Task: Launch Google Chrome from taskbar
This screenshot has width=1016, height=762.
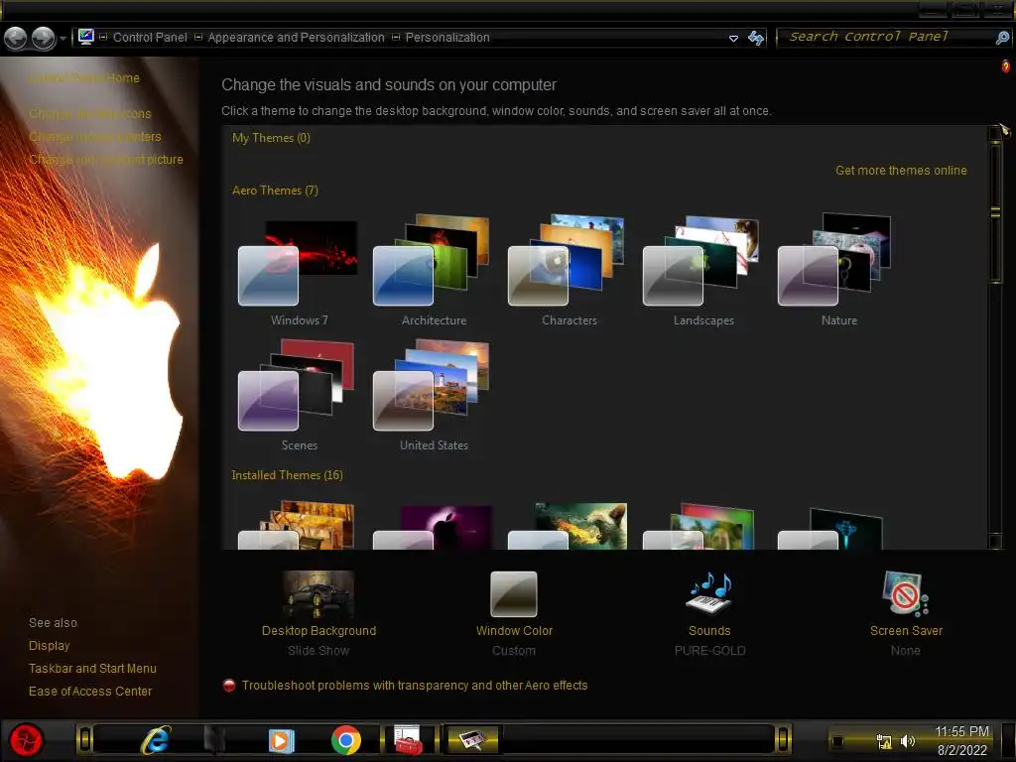Action: coord(346,740)
